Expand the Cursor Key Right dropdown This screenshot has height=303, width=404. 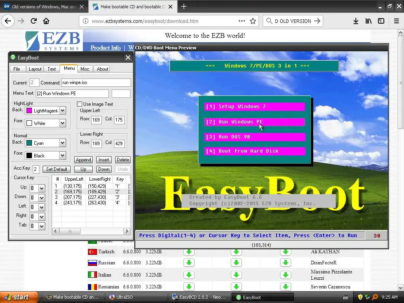coord(41,217)
